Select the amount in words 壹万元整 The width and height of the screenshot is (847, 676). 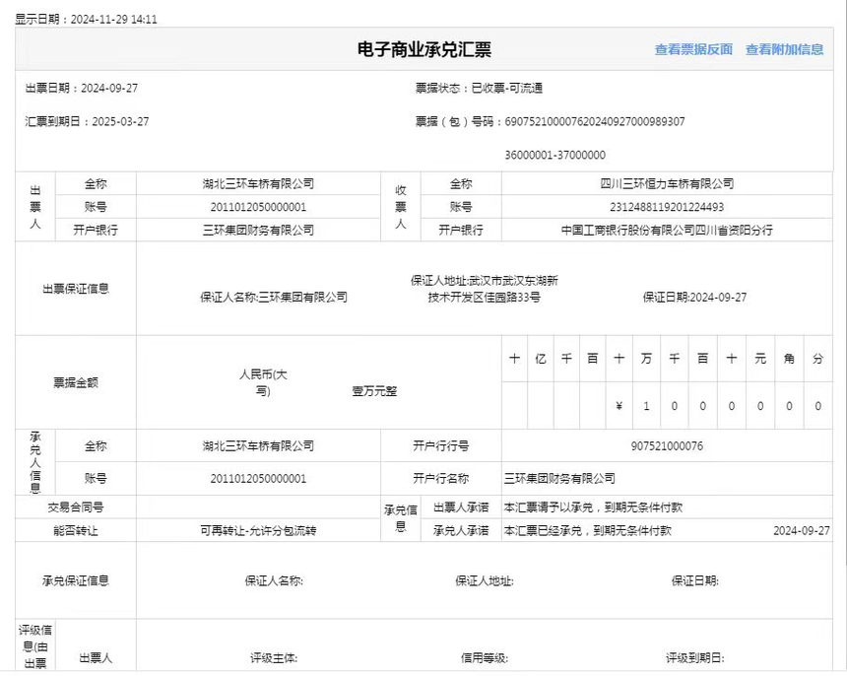374,391
